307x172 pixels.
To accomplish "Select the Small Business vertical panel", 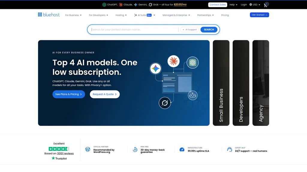I will click(x=221, y=83).
